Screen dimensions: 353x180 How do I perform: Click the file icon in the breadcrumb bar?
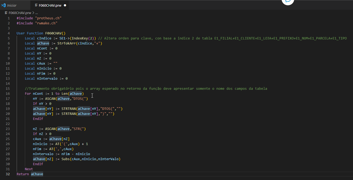[6, 13]
